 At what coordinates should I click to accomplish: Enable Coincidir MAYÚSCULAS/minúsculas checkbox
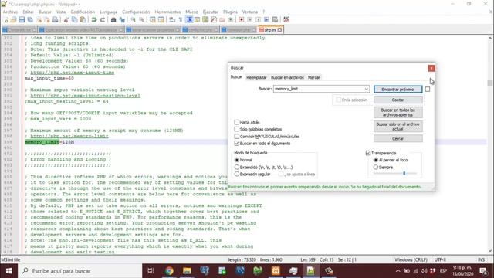(x=237, y=136)
